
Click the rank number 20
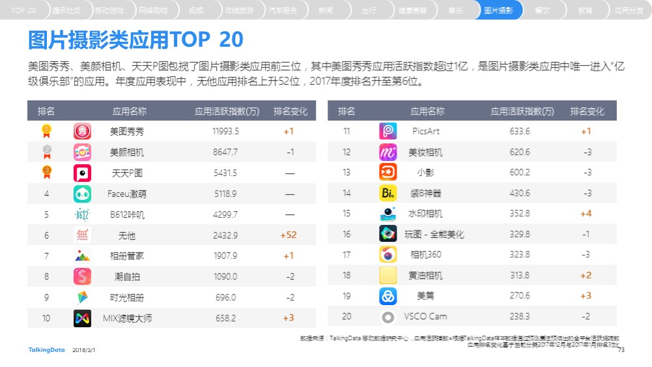click(347, 317)
